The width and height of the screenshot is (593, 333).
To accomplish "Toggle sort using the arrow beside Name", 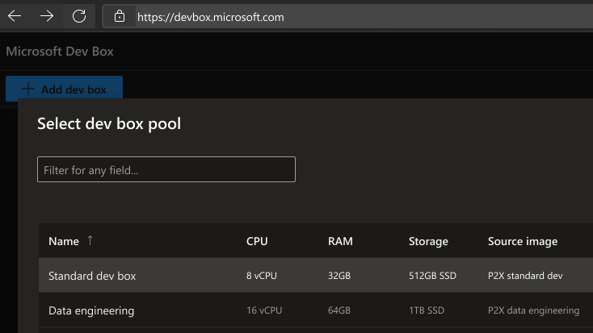I will [90, 240].
